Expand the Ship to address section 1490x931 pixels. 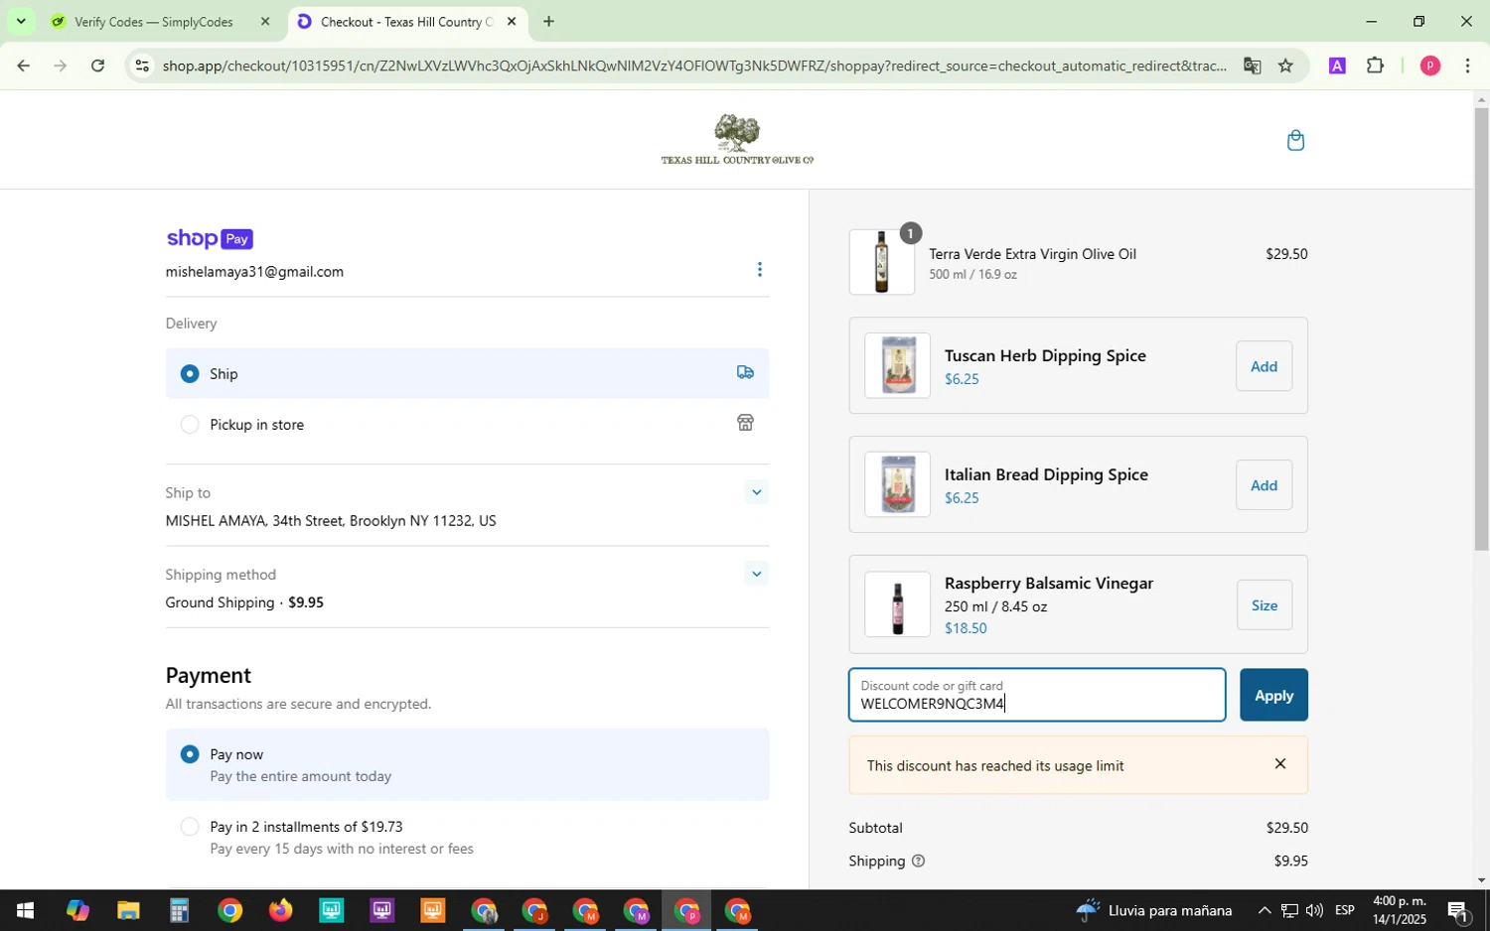click(756, 492)
